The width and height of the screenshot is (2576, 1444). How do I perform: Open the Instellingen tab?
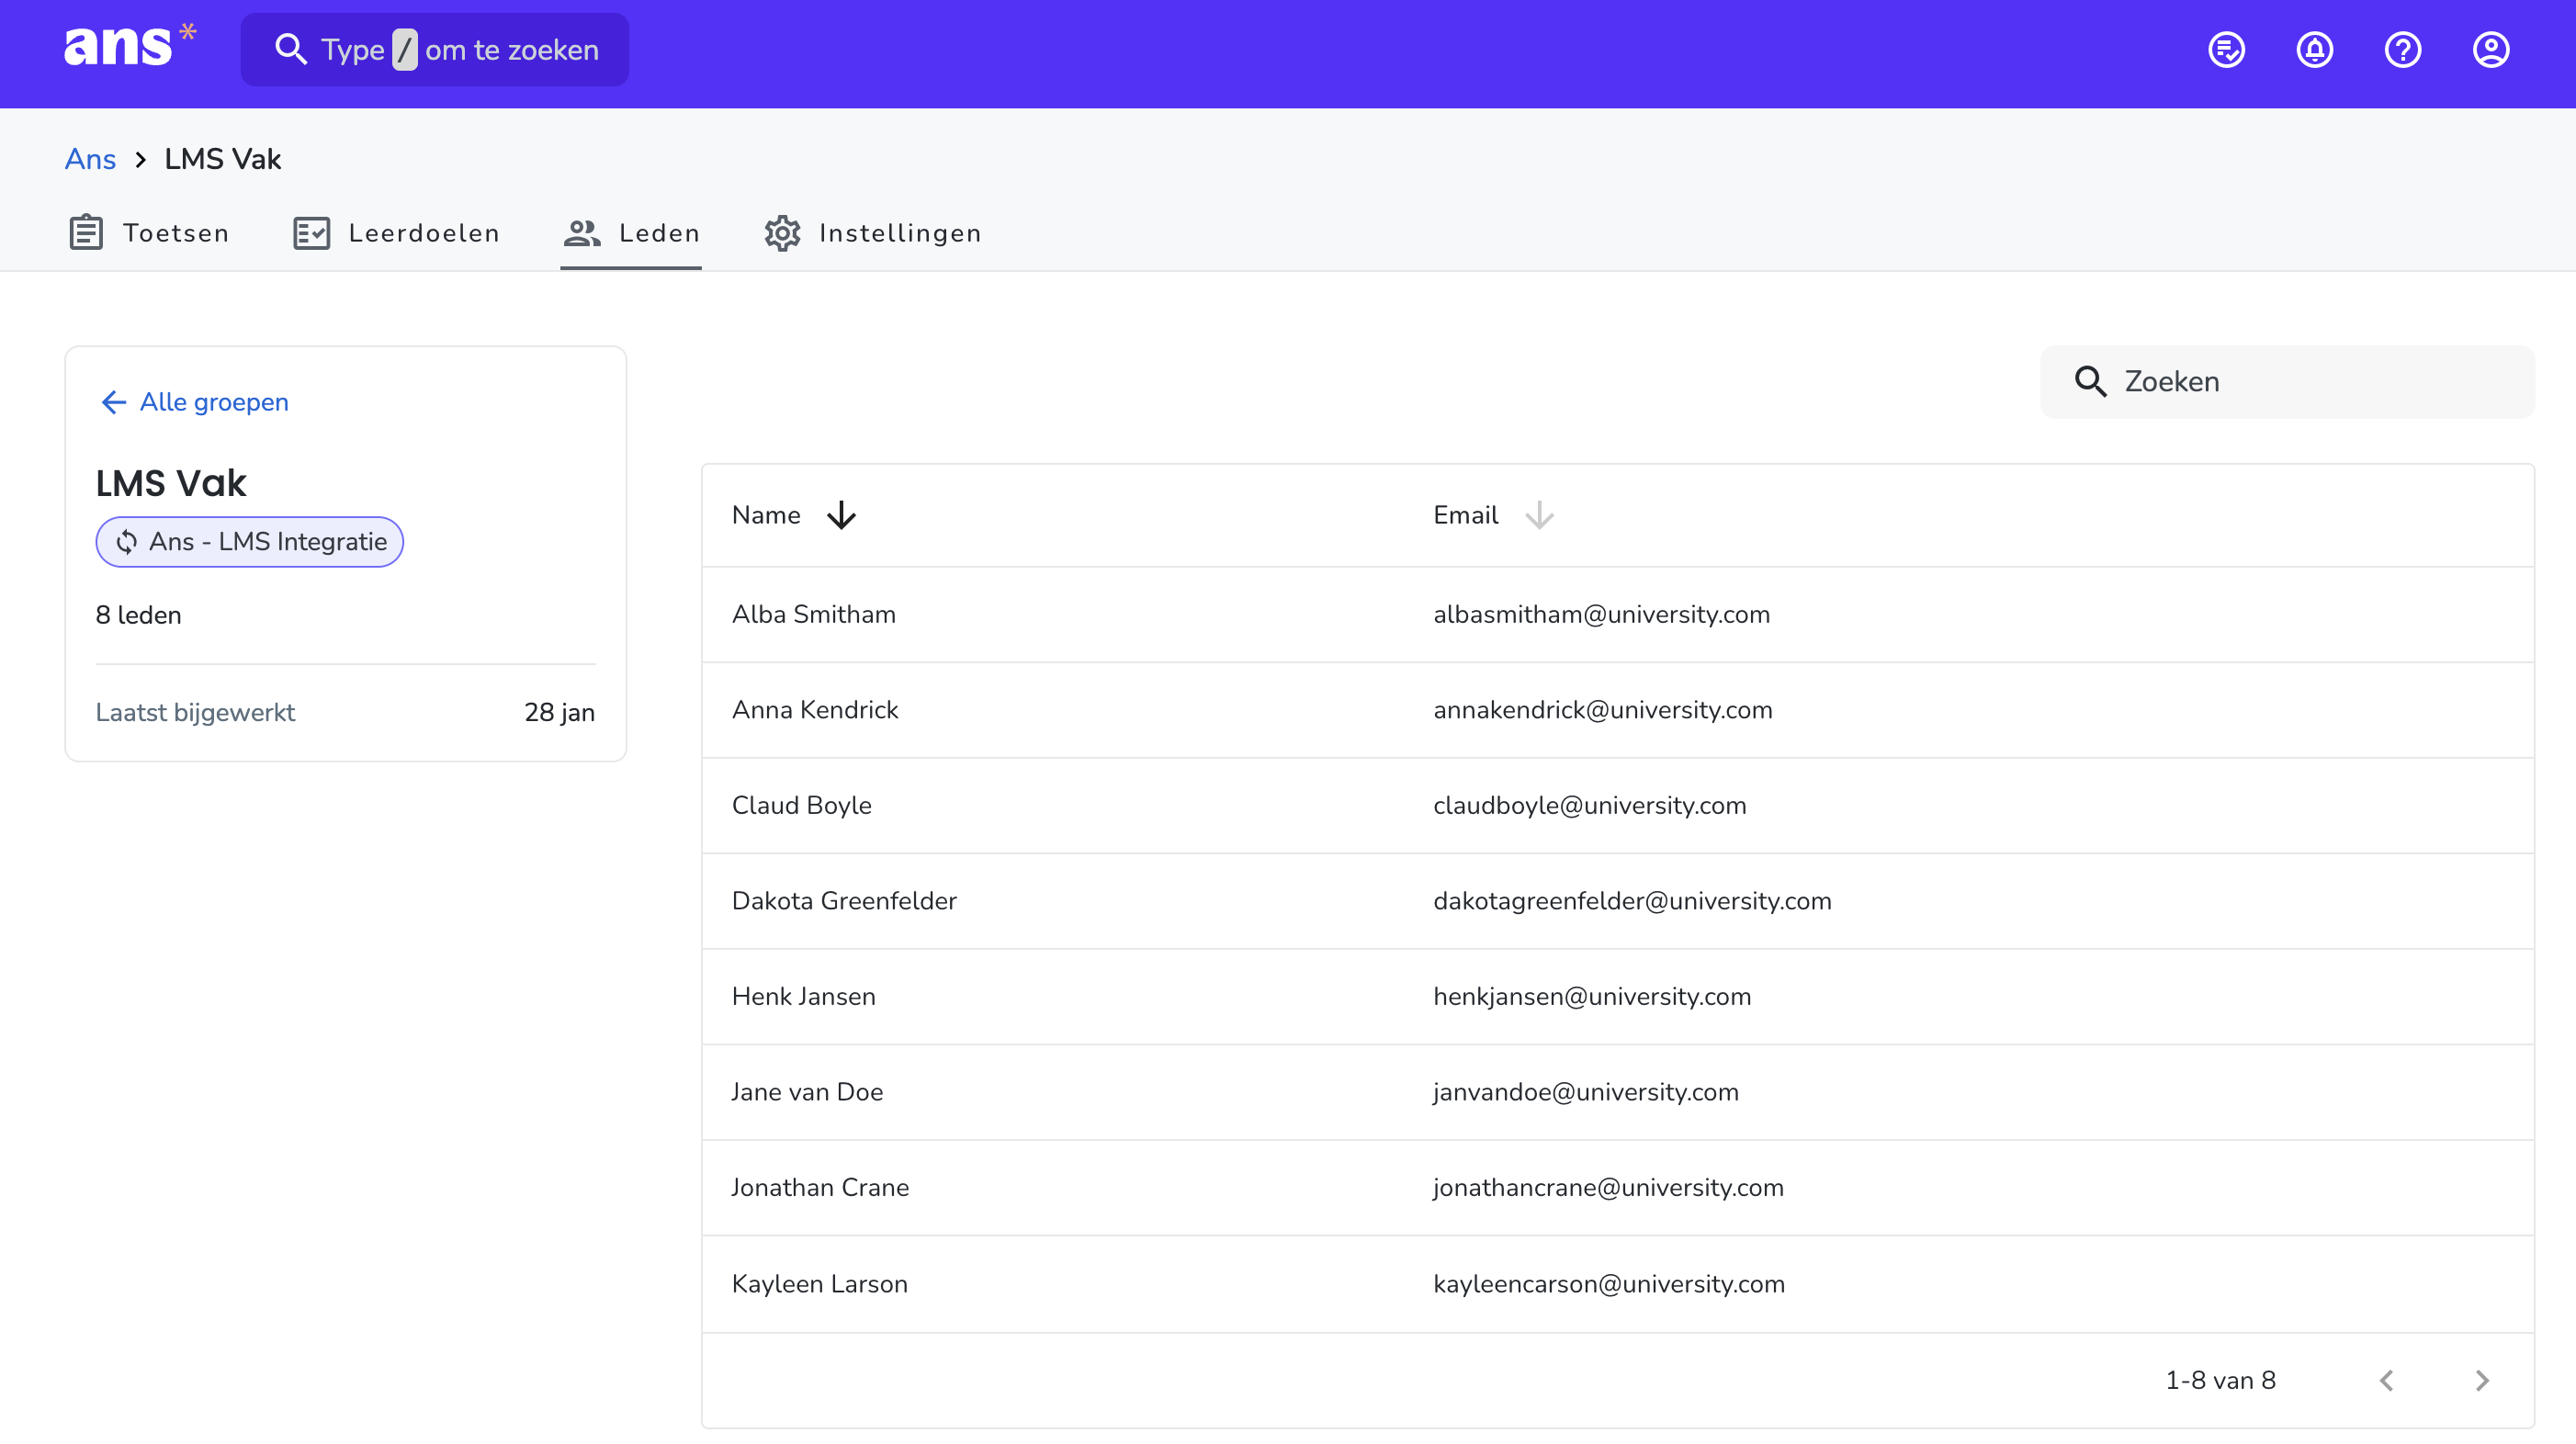873,233
